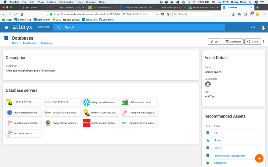Open the Firefox library icon
This screenshot has height=167, width=268.
pos(239,14)
